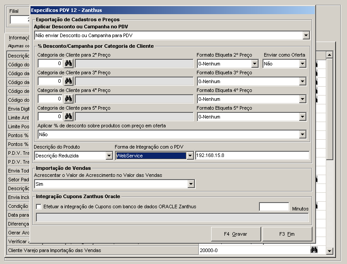Open Aplicar Desconto ou Campanha no PDV dropdown
The image size is (347, 264).
pyautogui.click(x=306, y=35)
